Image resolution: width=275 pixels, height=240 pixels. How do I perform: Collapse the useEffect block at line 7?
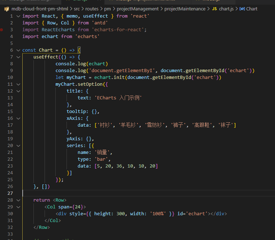tap(18, 57)
